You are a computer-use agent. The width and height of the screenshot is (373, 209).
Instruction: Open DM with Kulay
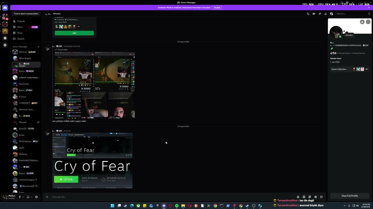[26, 71]
